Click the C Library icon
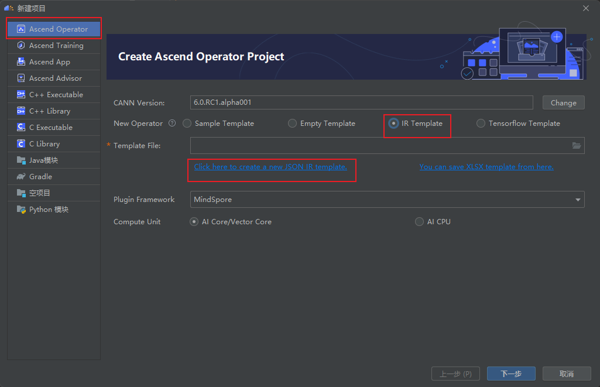 pyautogui.click(x=21, y=144)
